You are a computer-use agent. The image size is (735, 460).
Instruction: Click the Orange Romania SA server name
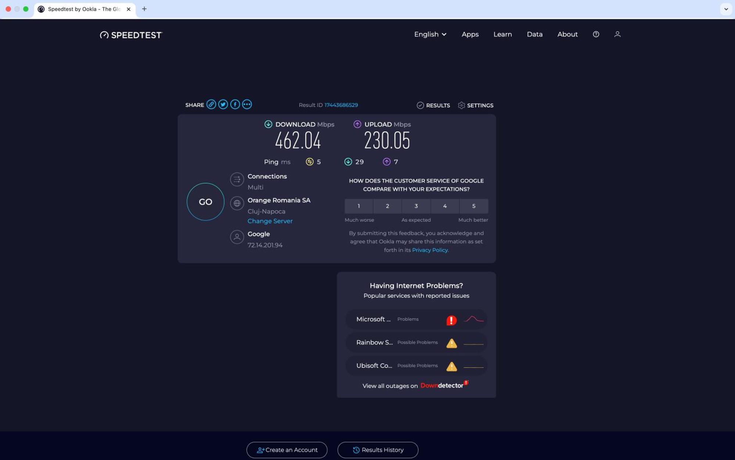pos(279,200)
